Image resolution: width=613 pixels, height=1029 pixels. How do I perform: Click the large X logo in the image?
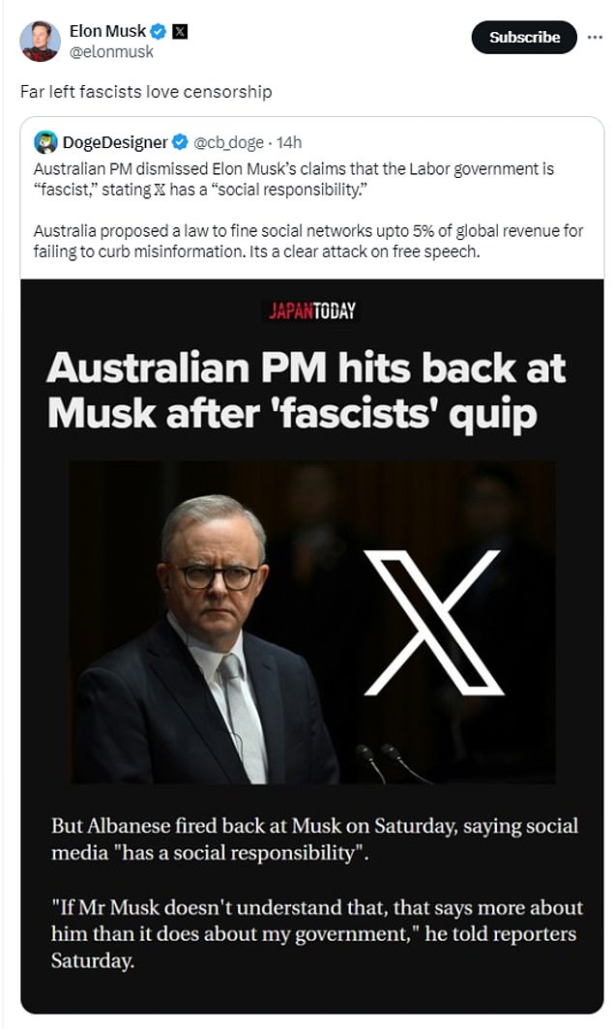click(x=433, y=623)
